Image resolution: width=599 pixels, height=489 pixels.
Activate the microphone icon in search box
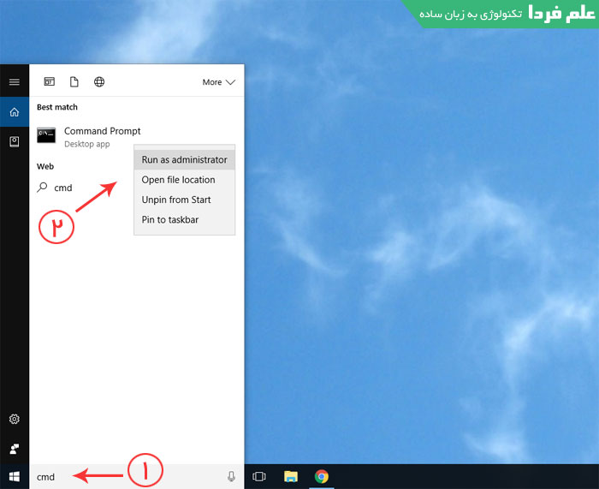click(231, 477)
